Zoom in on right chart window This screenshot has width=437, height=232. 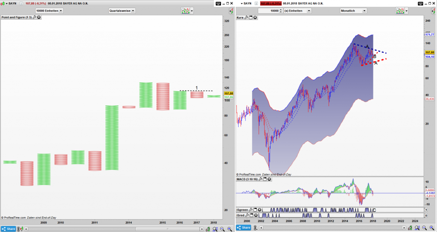432,228
